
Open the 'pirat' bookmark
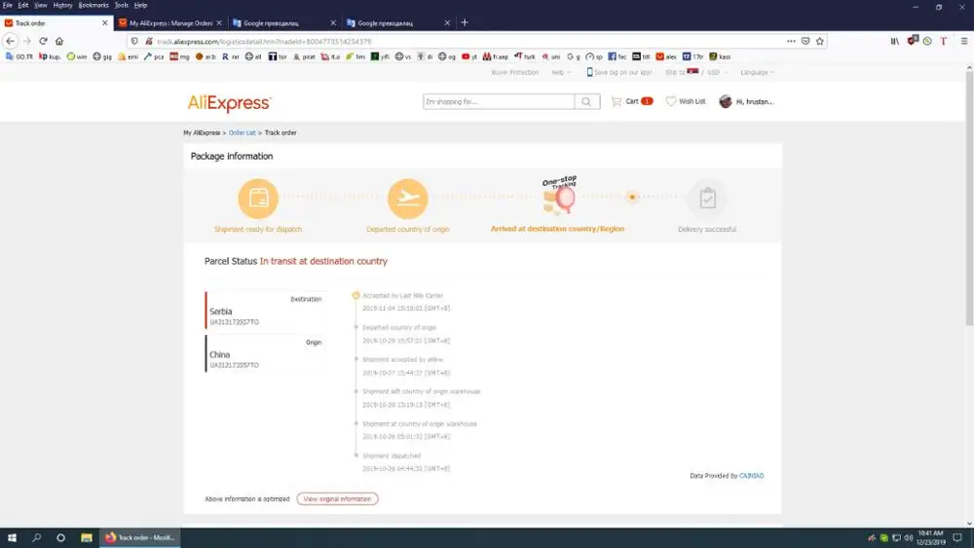tap(304, 56)
